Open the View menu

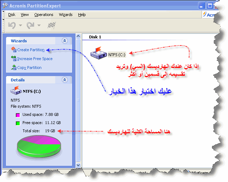(x=25, y=15)
